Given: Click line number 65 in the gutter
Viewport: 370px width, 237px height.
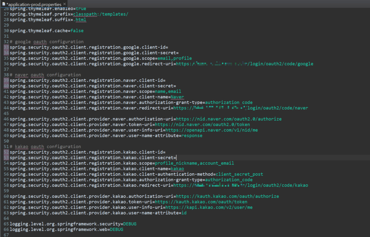Looking at the screenshot, I should [x=6, y=224].
